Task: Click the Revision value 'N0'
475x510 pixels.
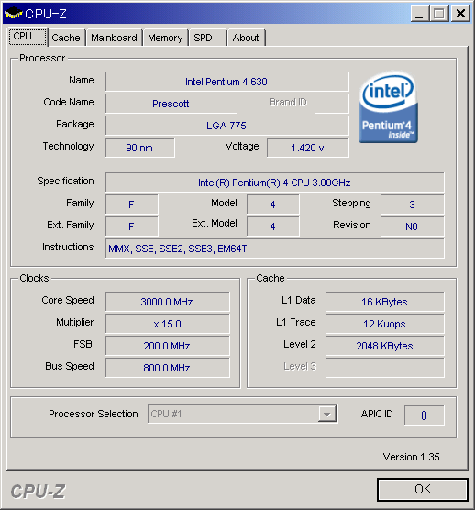Action: pyautogui.click(x=413, y=227)
